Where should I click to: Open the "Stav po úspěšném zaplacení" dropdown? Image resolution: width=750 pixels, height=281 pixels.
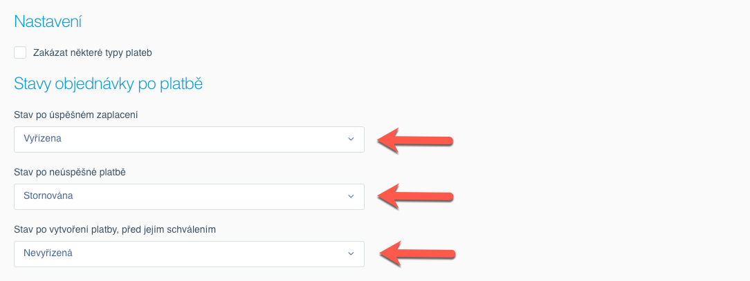click(x=189, y=139)
